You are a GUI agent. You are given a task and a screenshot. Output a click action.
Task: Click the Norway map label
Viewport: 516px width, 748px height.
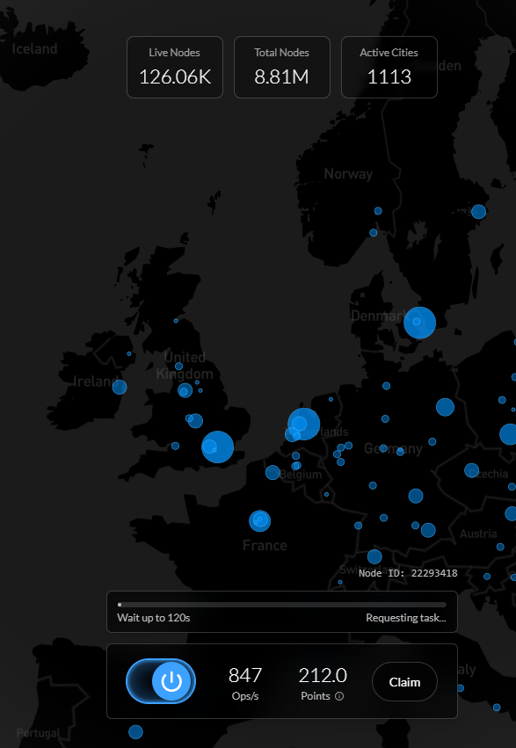(348, 174)
